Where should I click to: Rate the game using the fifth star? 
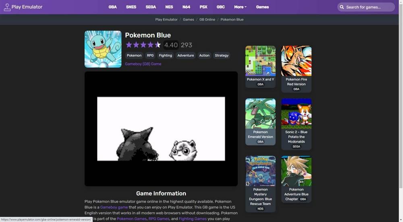click(x=158, y=45)
